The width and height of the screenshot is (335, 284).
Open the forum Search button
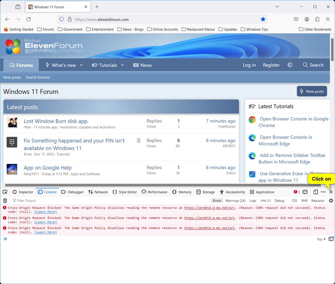pos(313,65)
